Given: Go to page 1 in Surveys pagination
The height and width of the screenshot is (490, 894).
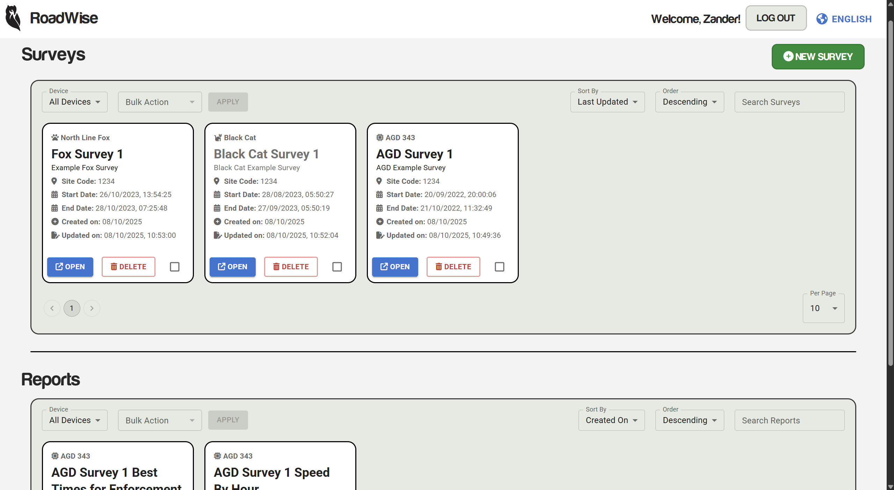Looking at the screenshot, I should pos(72,308).
